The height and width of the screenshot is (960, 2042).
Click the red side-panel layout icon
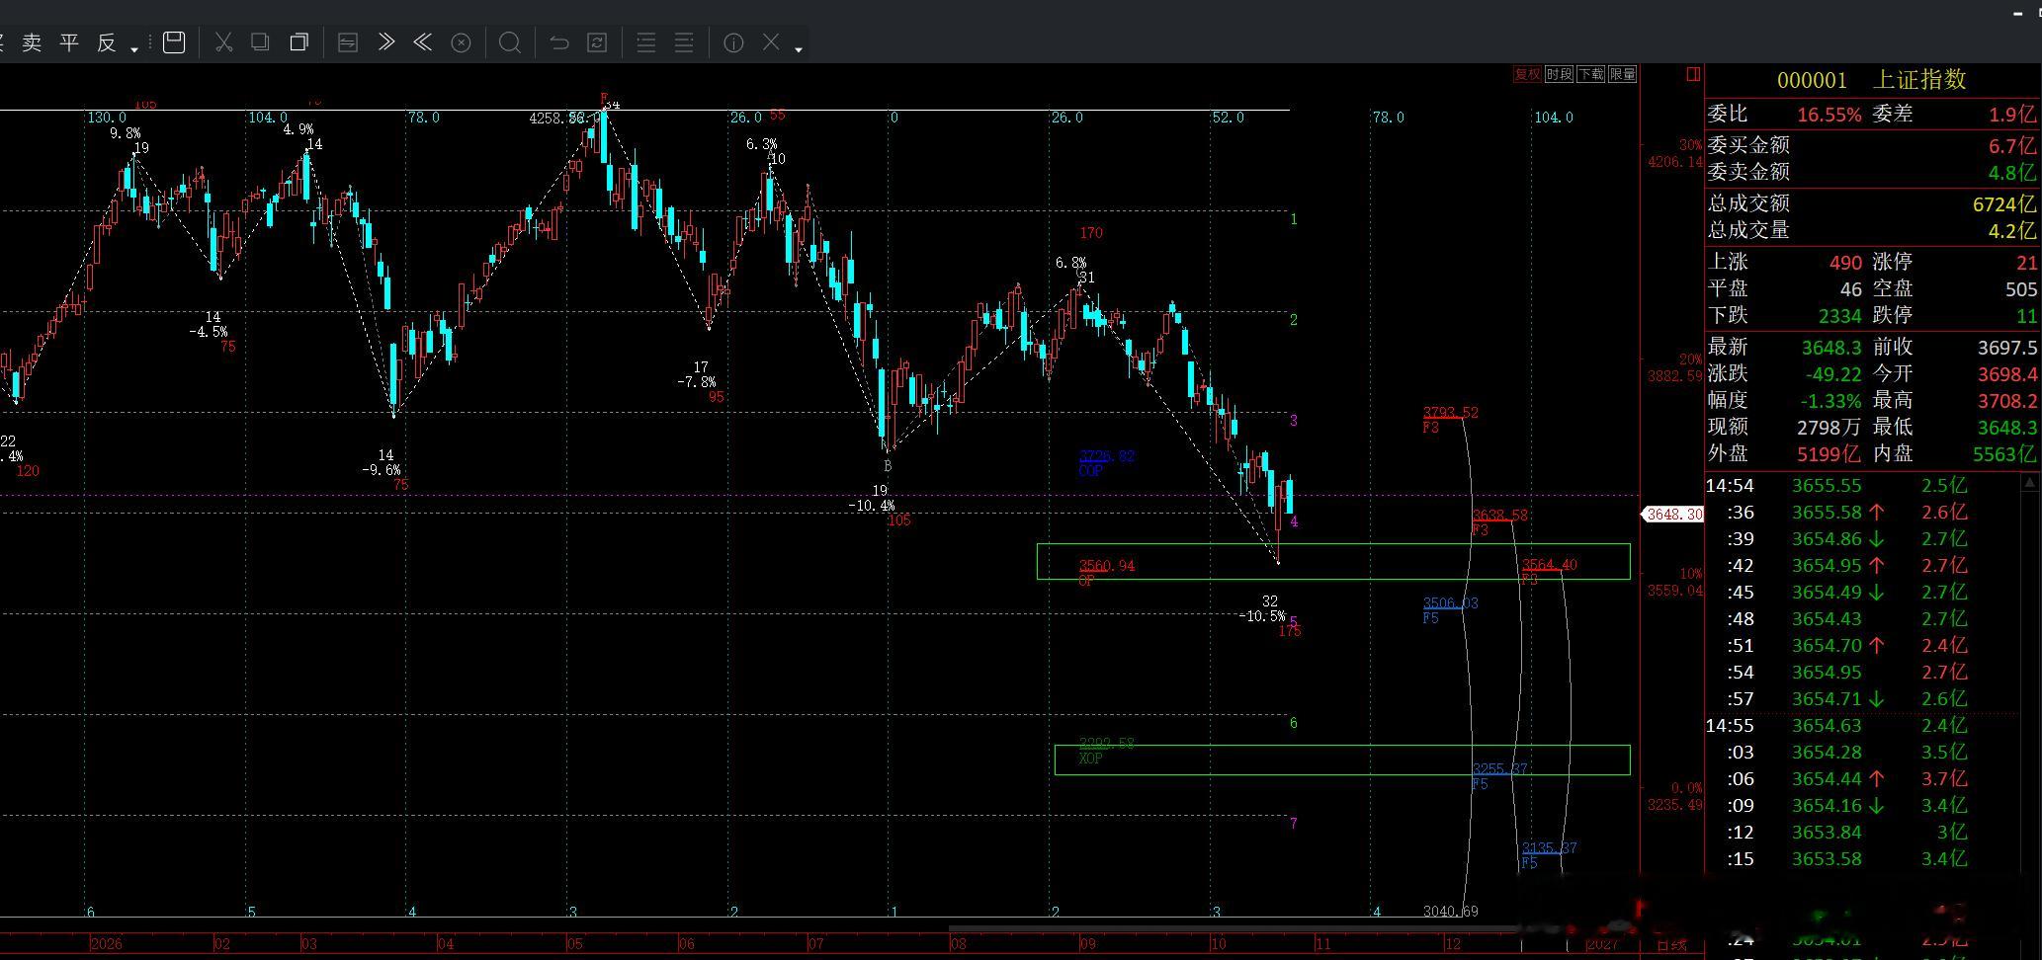(x=1693, y=74)
